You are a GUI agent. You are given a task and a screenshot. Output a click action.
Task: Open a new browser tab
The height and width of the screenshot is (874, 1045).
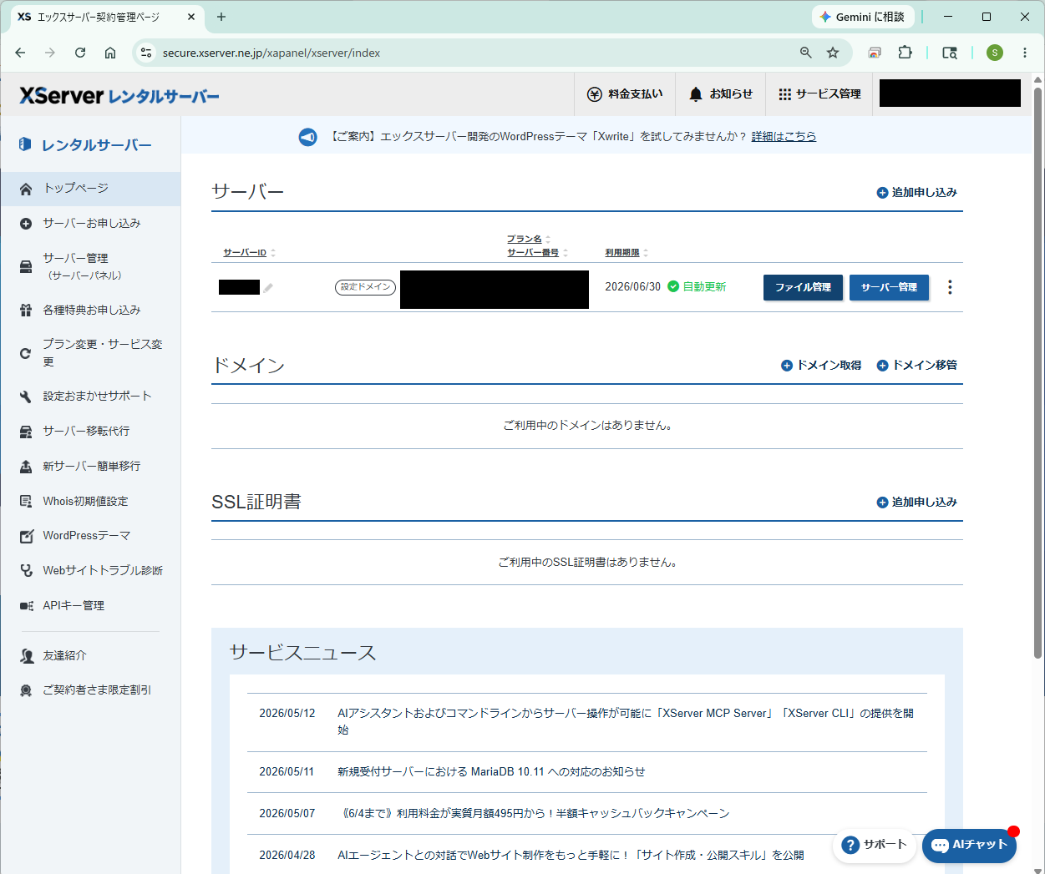click(x=221, y=17)
